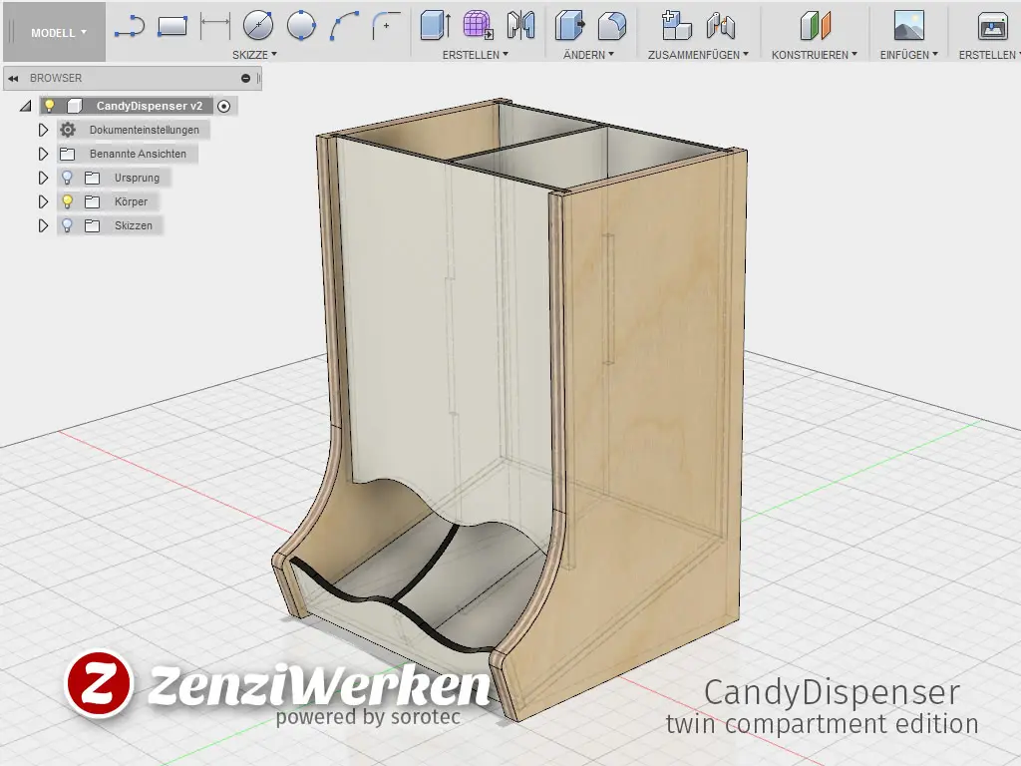
Task: Open the 3D Print tool icon
Action: (x=993, y=26)
